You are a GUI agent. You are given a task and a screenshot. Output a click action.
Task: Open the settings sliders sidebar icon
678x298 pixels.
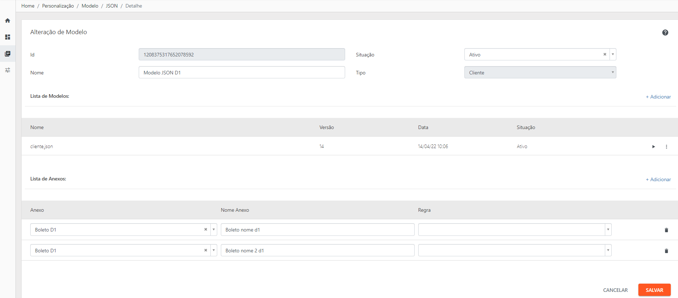[8, 70]
